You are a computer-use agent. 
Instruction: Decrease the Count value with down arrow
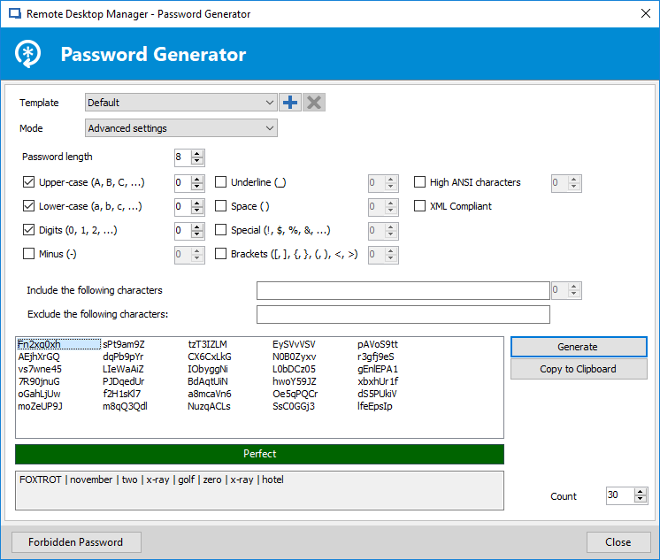click(x=641, y=500)
